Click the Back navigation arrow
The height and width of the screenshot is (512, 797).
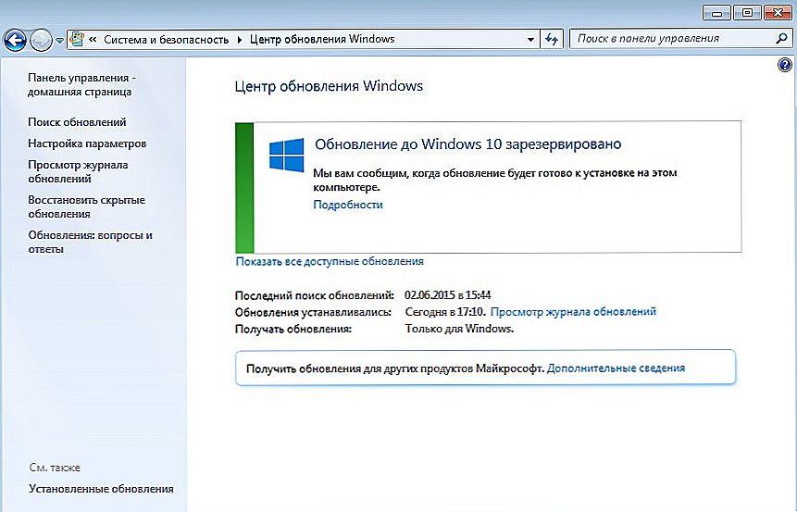point(15,40)
